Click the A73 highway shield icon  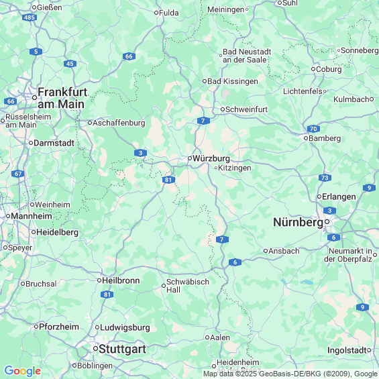coord(325,178)
